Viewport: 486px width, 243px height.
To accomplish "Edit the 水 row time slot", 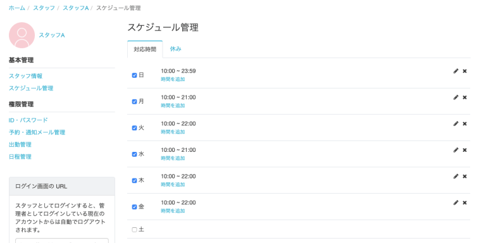I will coord(456,150).
